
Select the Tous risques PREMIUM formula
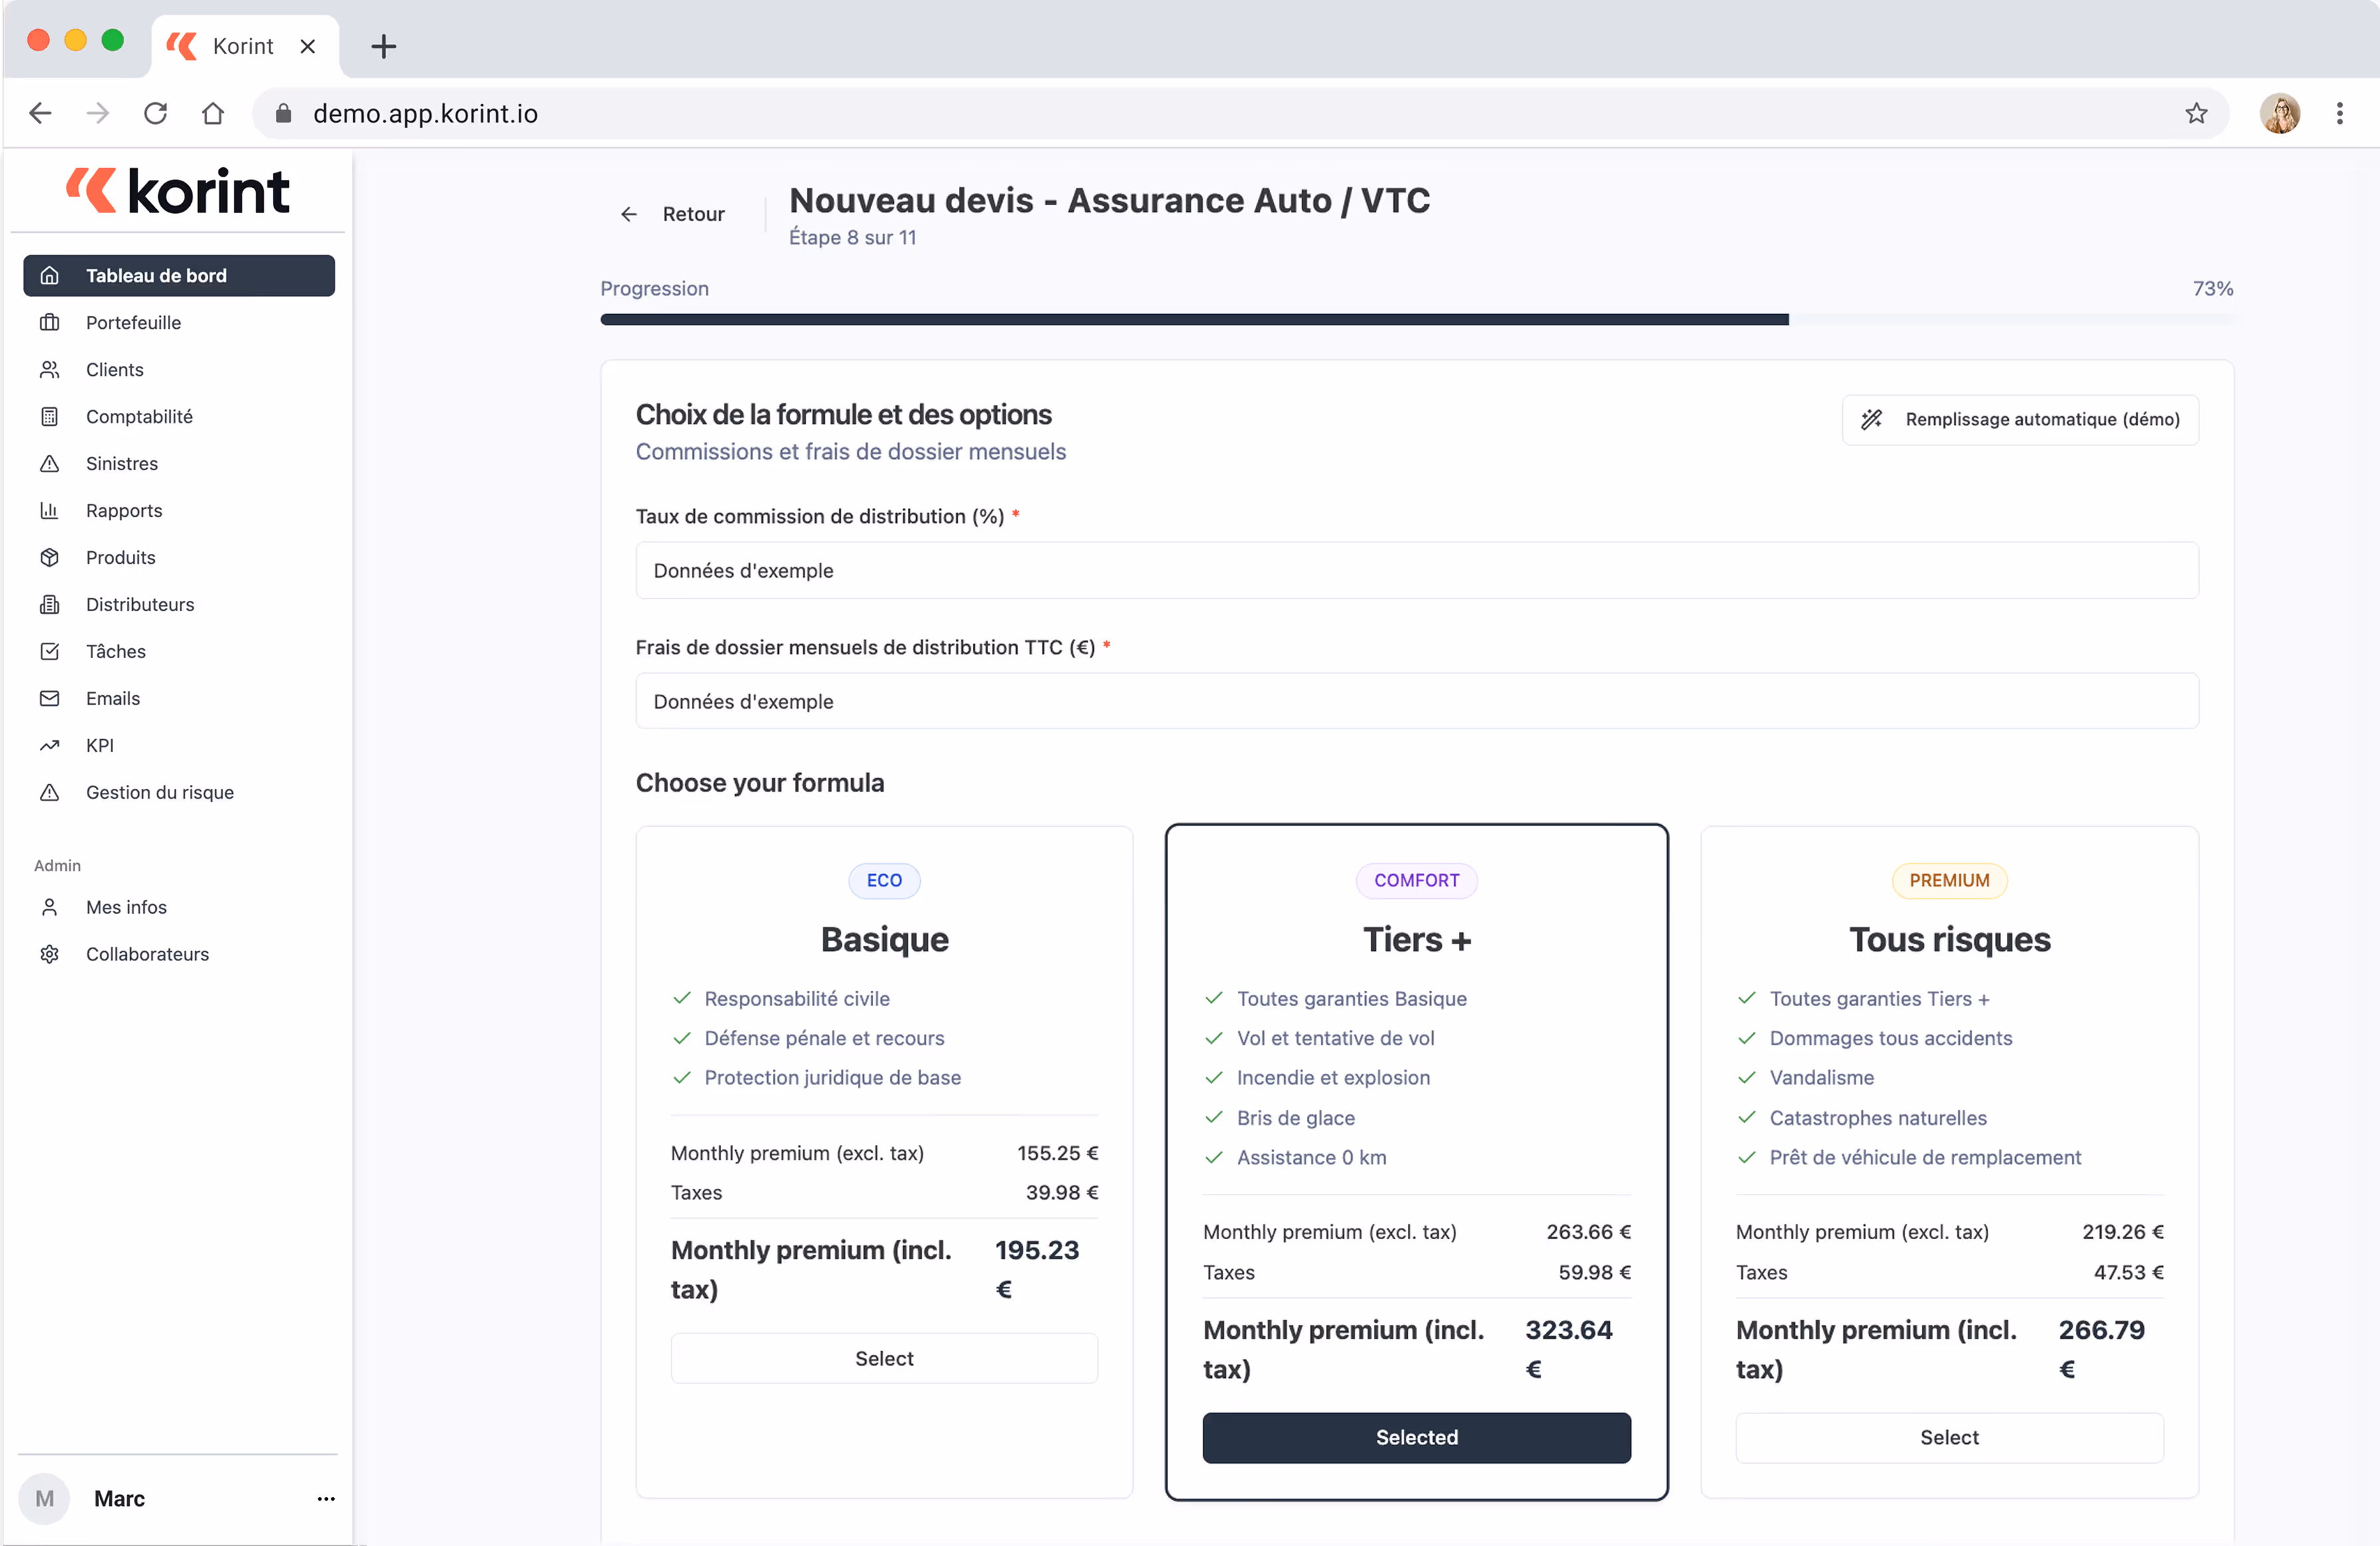point(1948,1437)
